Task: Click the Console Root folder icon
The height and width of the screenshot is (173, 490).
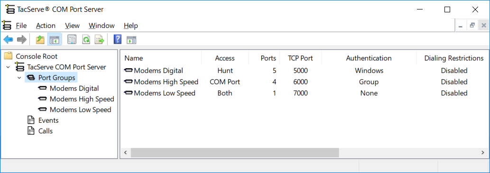Action: click(9, 56)
